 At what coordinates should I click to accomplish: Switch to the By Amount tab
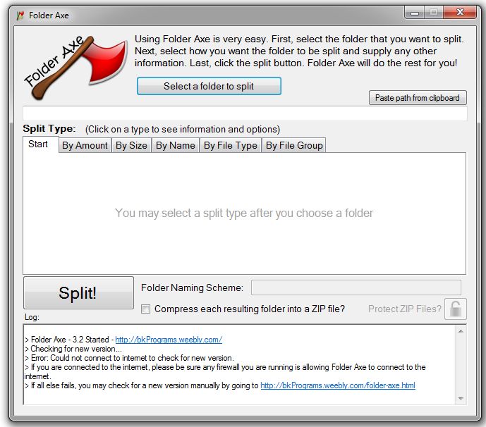[x=85, y=145]
